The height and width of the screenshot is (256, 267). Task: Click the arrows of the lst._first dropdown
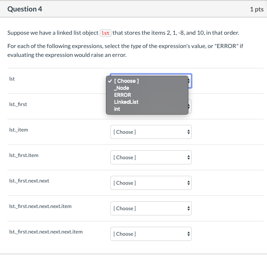[189, 106]
